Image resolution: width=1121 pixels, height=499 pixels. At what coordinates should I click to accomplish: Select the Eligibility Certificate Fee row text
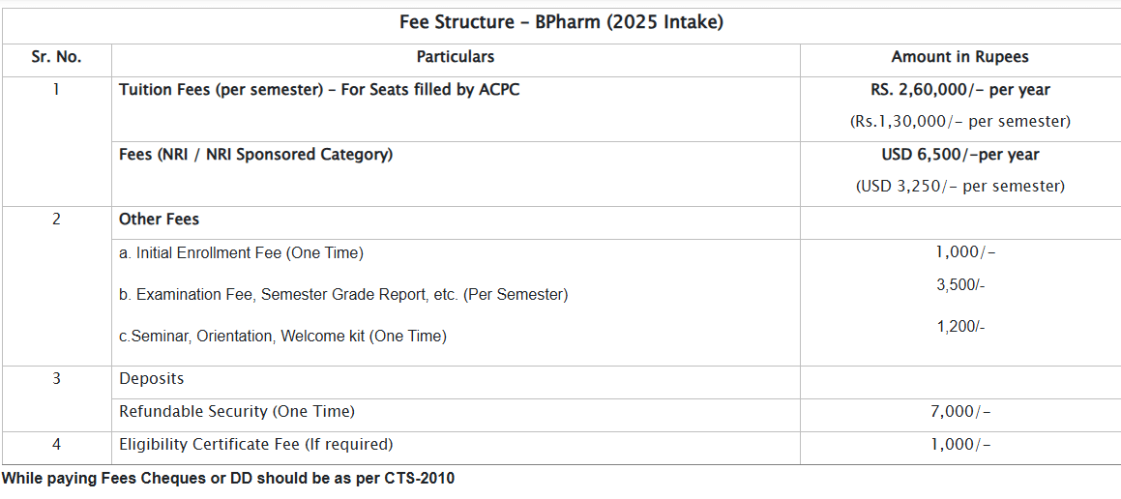(256, 445)
